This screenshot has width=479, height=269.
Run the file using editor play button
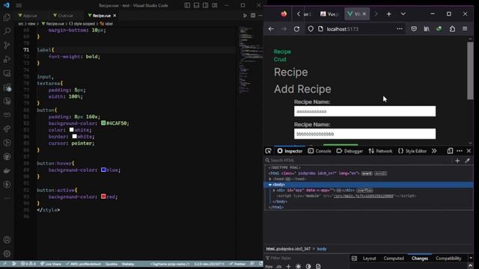(x=245, y=16)
